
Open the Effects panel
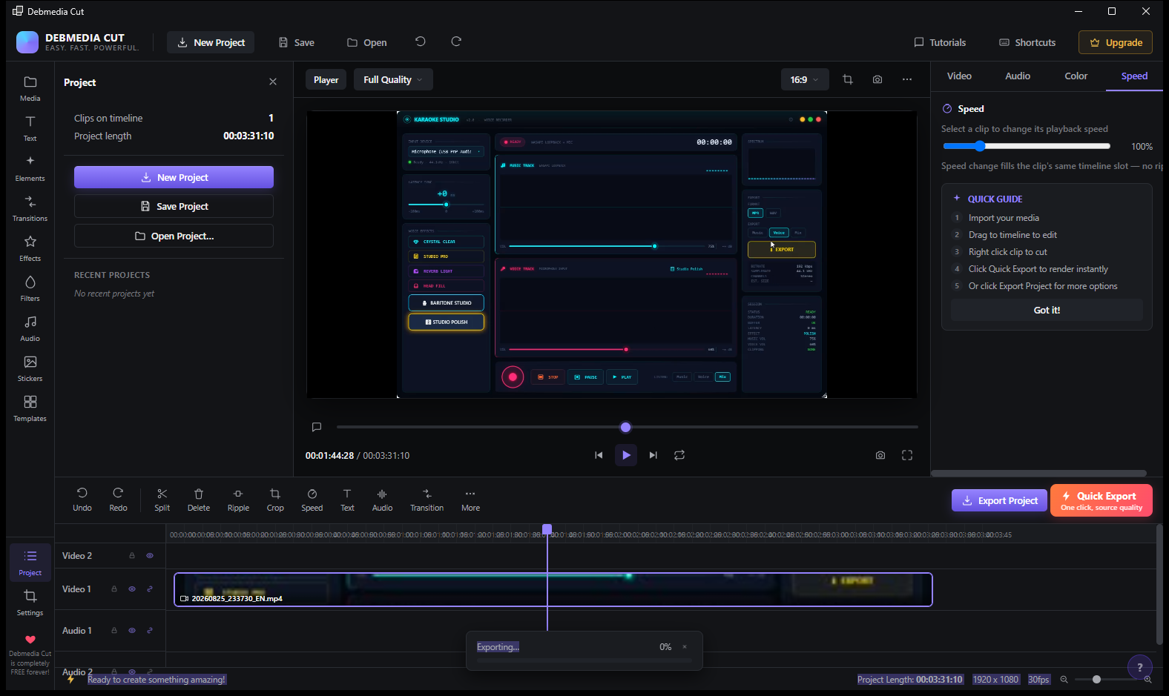pyautogui.click(x=30, y=248)
